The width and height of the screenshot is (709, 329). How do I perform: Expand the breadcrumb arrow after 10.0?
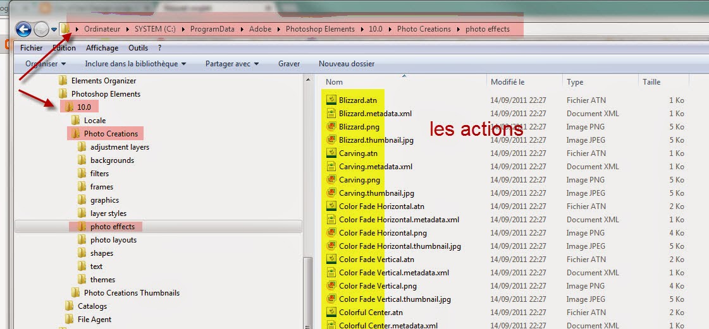pos(390,29)
